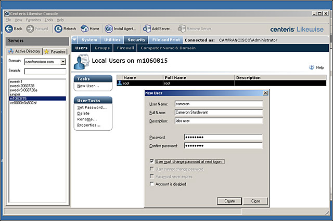Open the View menu
This screenshot has height=221, width=333.
19,20
